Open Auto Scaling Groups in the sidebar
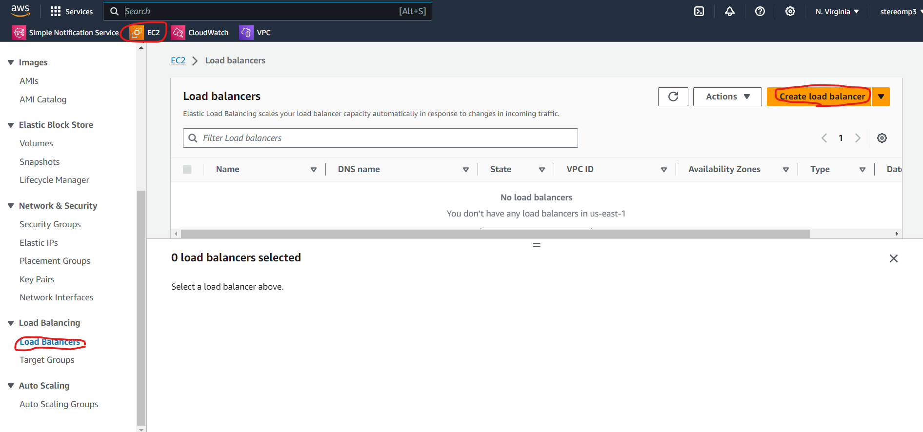This screenshot has width=923, height=432. [59, 404]
